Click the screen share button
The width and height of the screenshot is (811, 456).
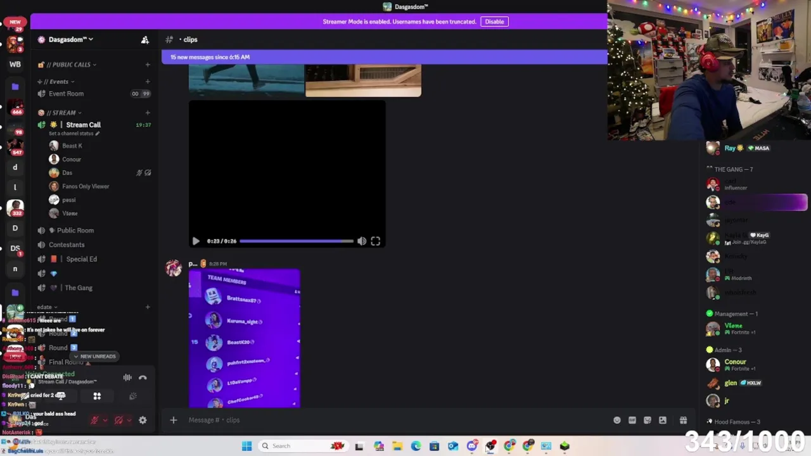61,396
